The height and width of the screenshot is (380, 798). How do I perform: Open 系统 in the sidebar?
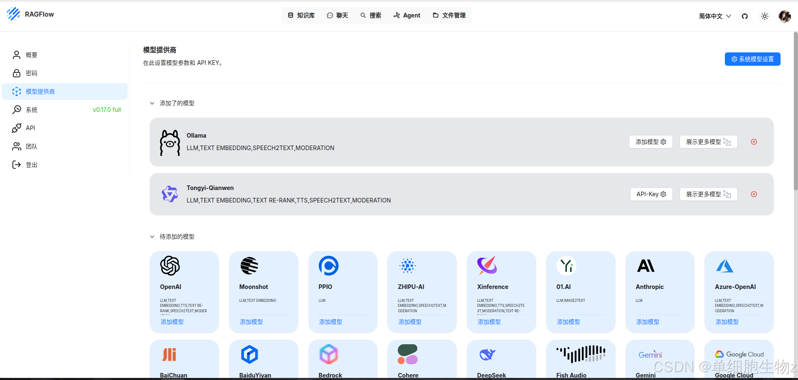pyautogui.click(x=64, y=110)
